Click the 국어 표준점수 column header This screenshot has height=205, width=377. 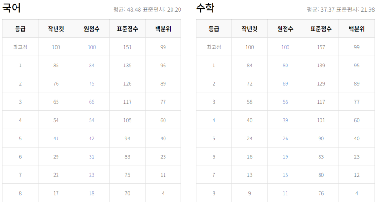click(127, 29)
